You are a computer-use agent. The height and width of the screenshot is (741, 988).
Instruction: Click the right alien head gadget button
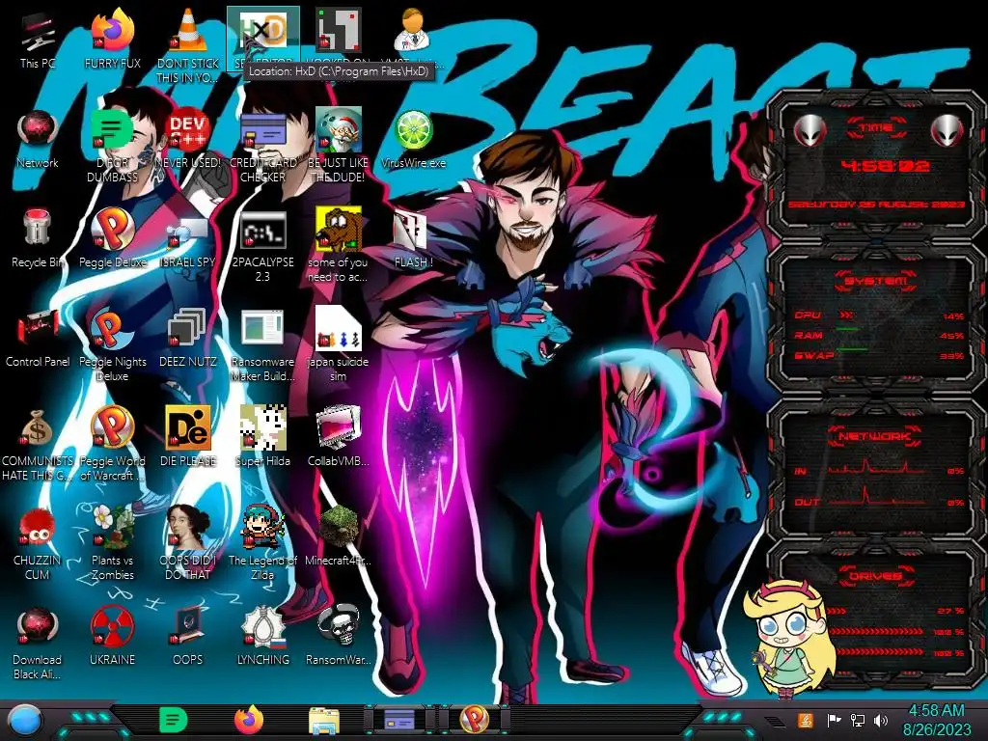click(x=947, y=130)
